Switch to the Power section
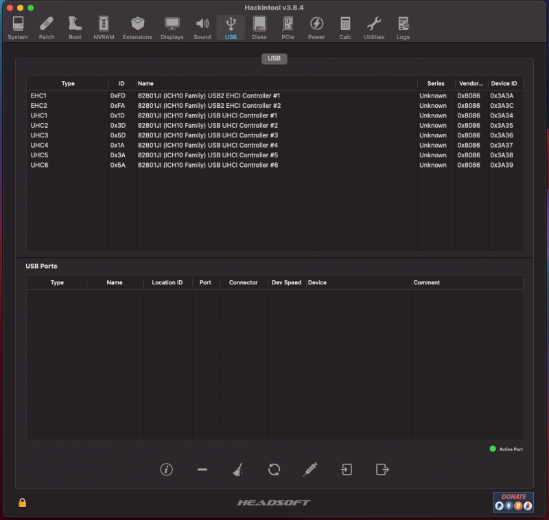Screen dimensions: 549x520 point(316,28)
